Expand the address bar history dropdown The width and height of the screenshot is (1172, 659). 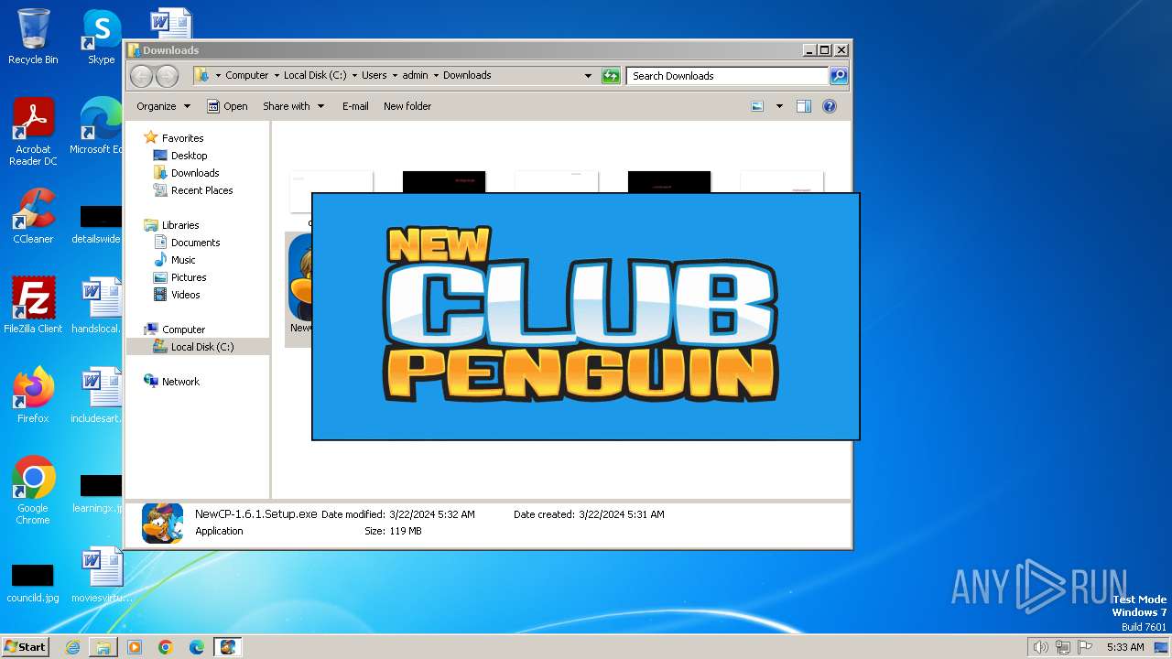tap(588, 76)
